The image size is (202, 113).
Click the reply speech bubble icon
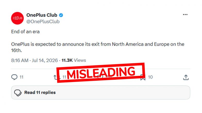click(x=14, y=77)
